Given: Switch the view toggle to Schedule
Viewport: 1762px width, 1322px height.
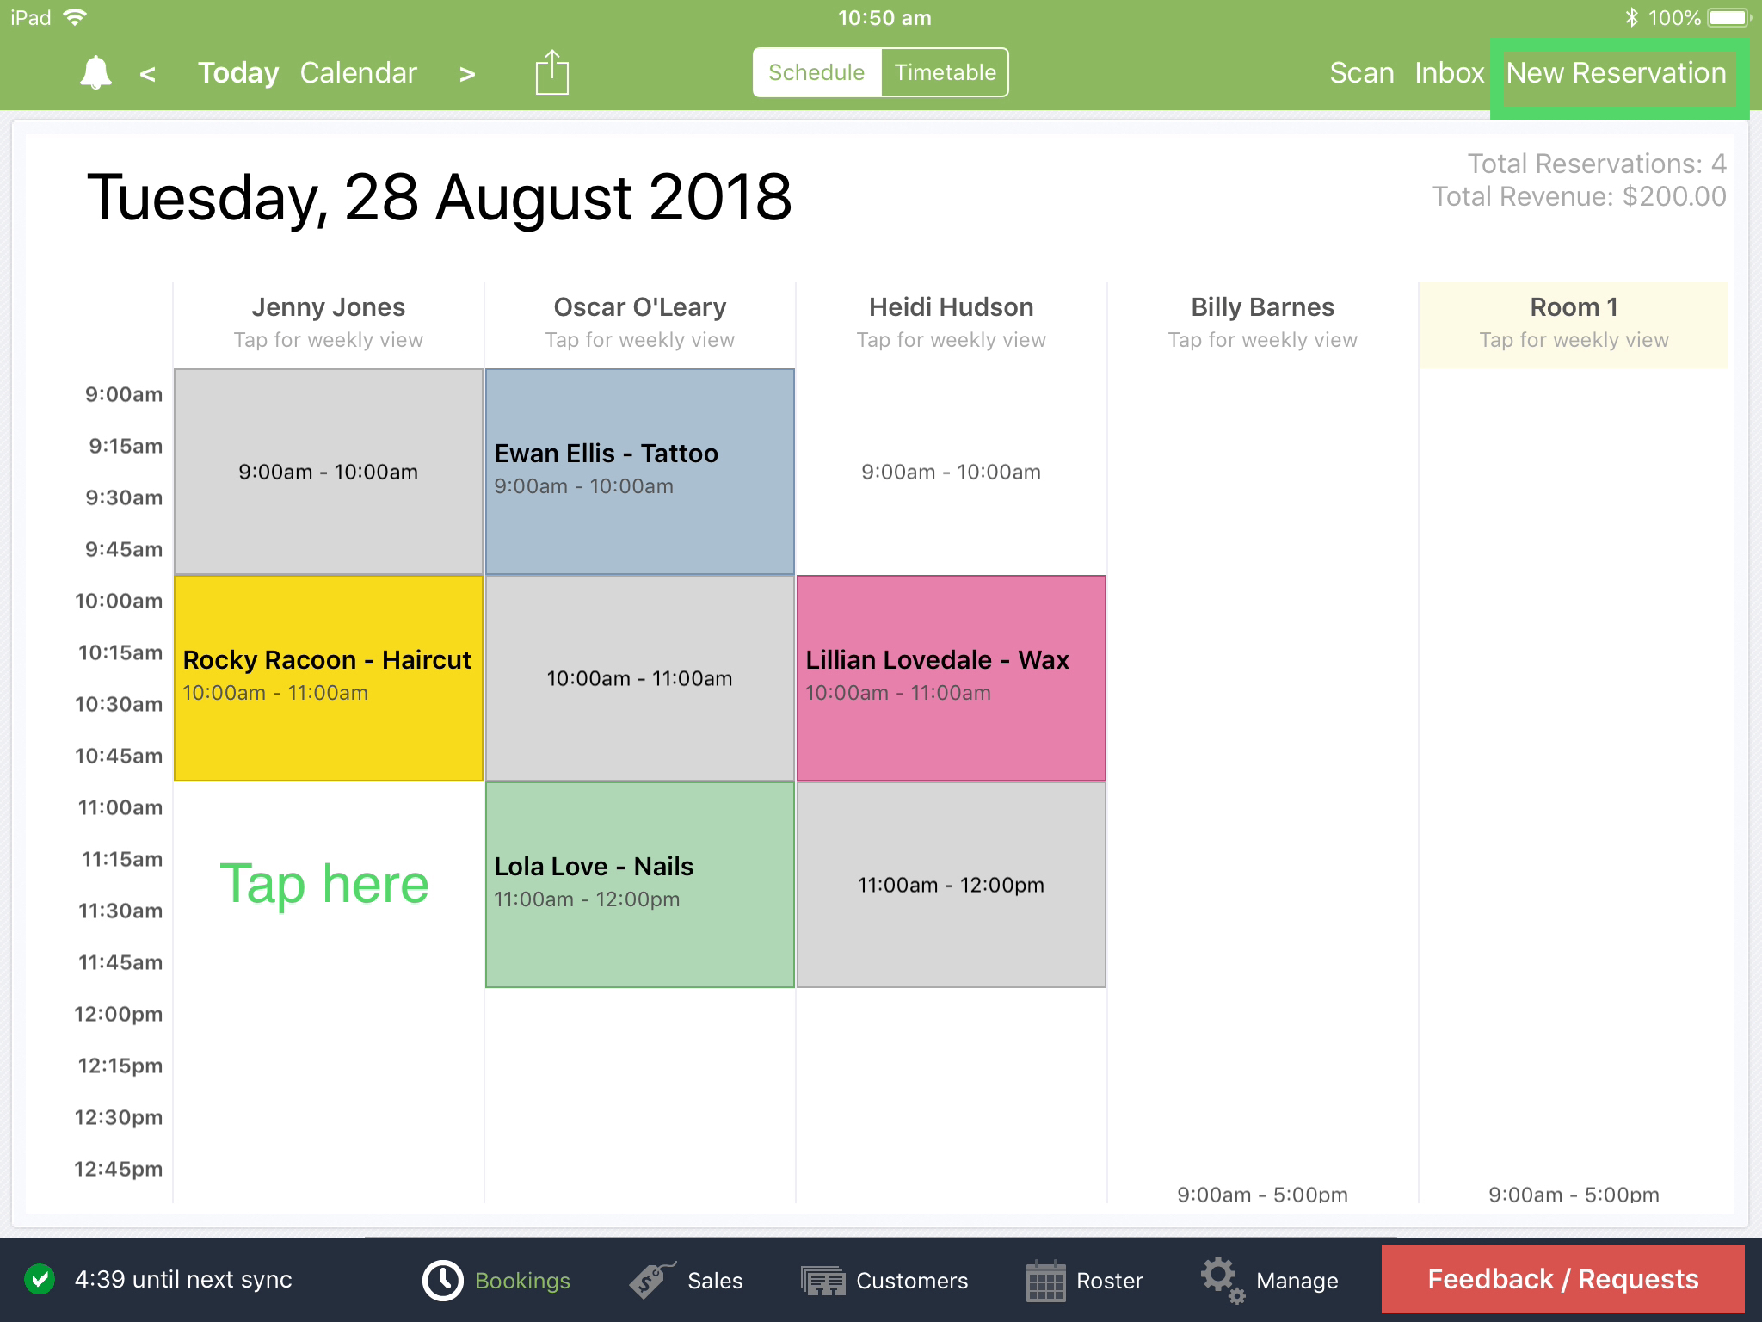Looking at the screenshot, I should 815,72.
